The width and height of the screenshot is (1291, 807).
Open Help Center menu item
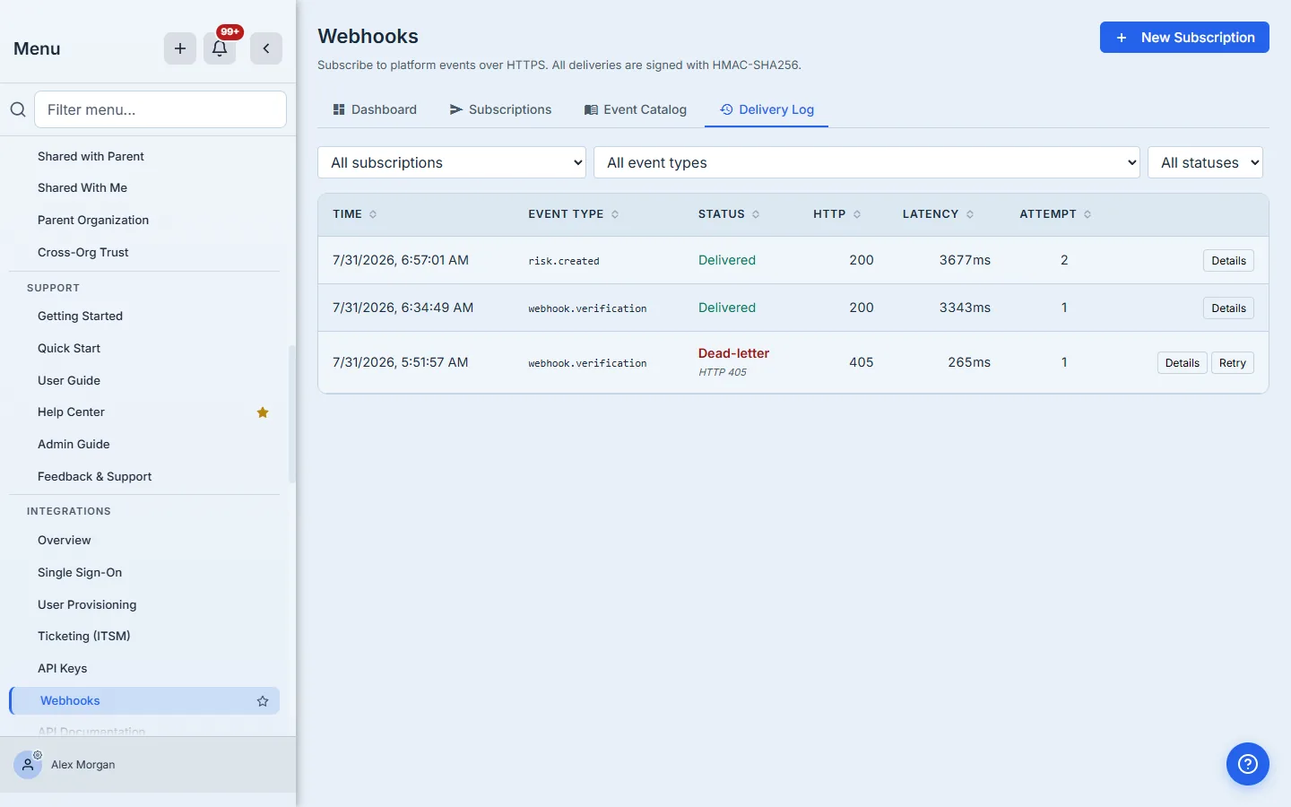tap(144, 412)
